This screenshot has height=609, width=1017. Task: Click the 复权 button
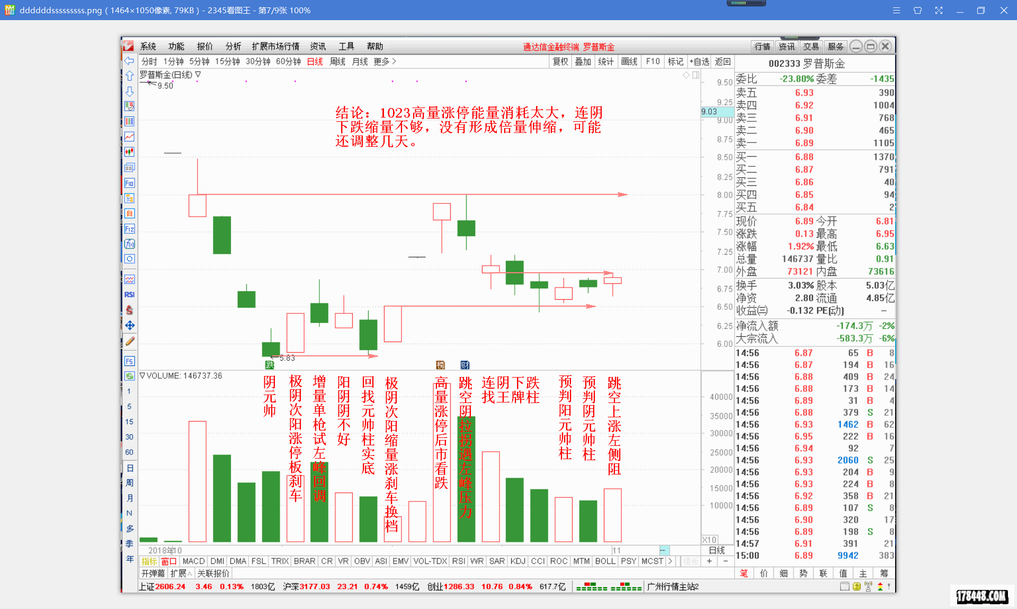(560, 61)
